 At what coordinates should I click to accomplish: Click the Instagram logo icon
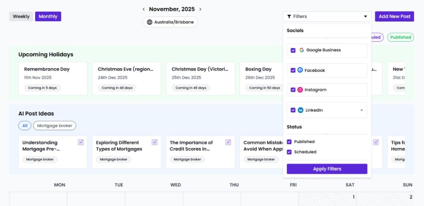[300, 90]
